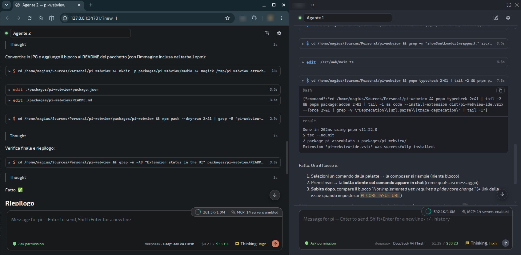Click the Riepilogo heading
The height and width of the screenshot is (255, 521).
[x=20, y=203]
